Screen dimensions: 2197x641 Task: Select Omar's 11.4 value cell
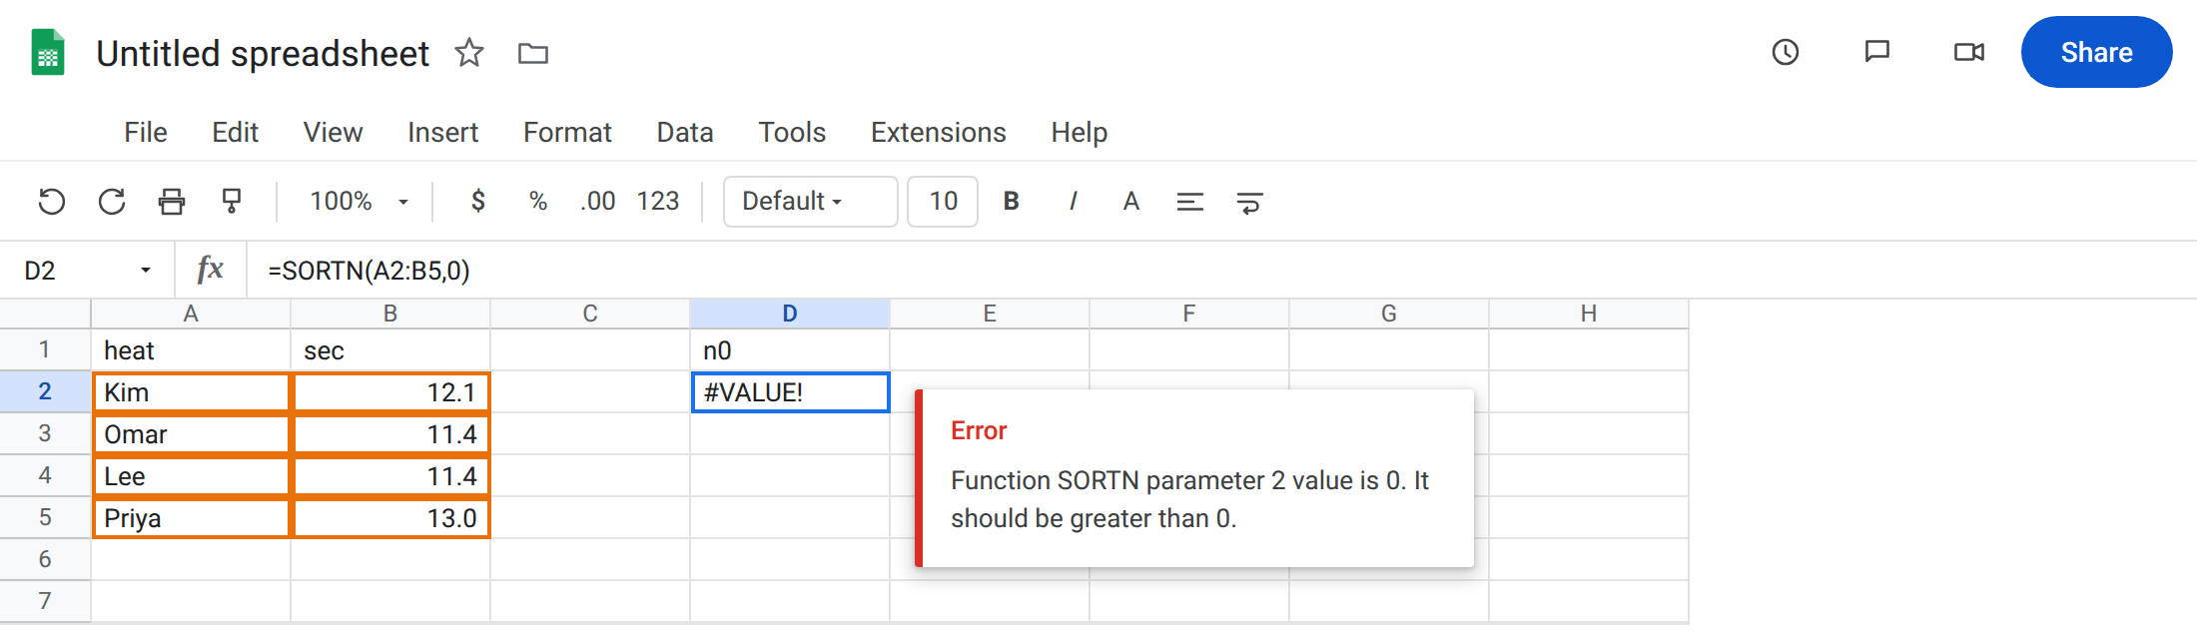click(x=390, y=434)
